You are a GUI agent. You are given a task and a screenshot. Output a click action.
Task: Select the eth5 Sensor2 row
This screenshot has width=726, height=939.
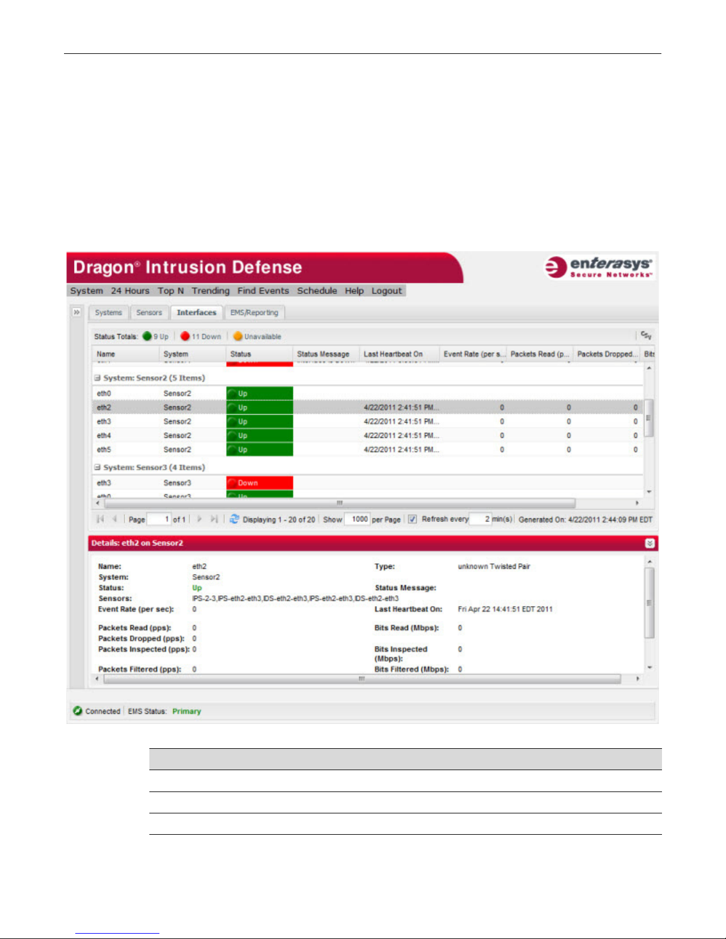click(x=367, y=450)
